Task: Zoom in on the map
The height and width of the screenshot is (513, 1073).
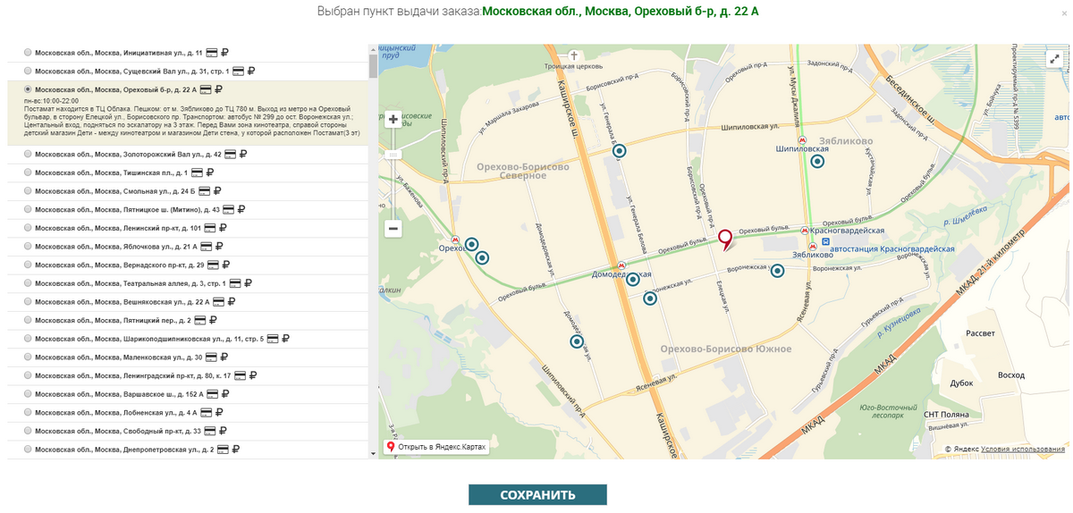Action: pos(393,119)
